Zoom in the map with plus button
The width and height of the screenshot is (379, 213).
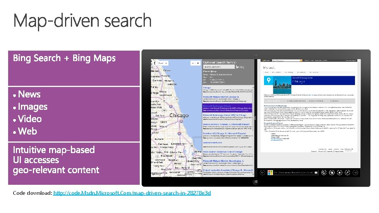[x=198, y=63]
